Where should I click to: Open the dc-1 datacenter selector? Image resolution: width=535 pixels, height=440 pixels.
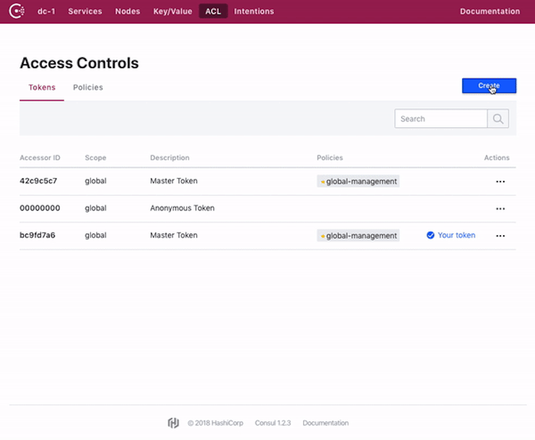point(47,11)
